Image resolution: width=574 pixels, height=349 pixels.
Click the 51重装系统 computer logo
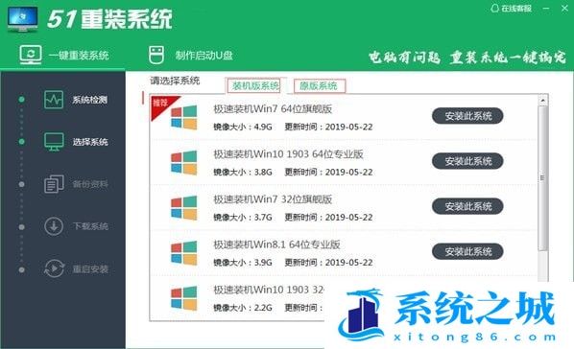pos(23,19)
